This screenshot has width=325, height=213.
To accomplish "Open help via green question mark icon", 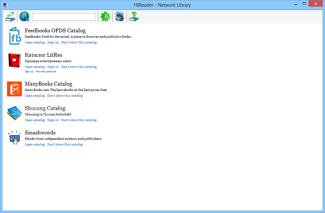I will [134, 16].
